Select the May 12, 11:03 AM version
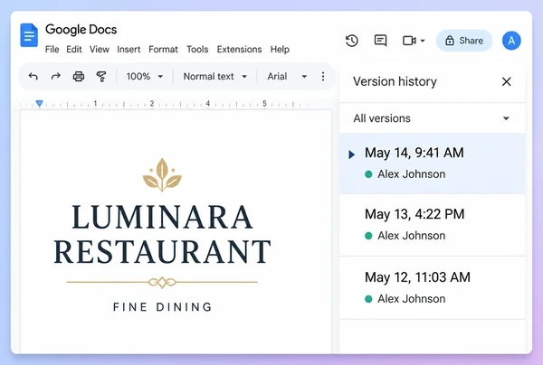The height and width of the screenshot is (365, 543). point(432,288)
